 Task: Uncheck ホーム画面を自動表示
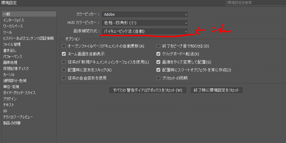pyautogui.click(x=64, y=54)
